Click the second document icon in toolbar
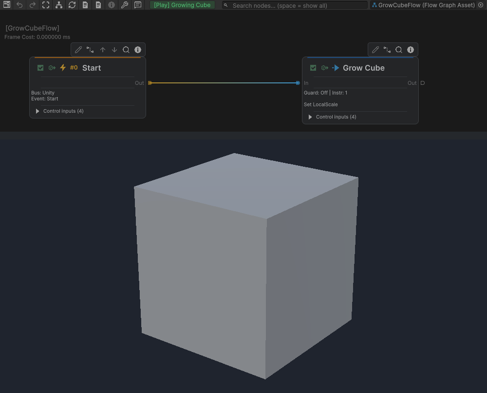 98,5
